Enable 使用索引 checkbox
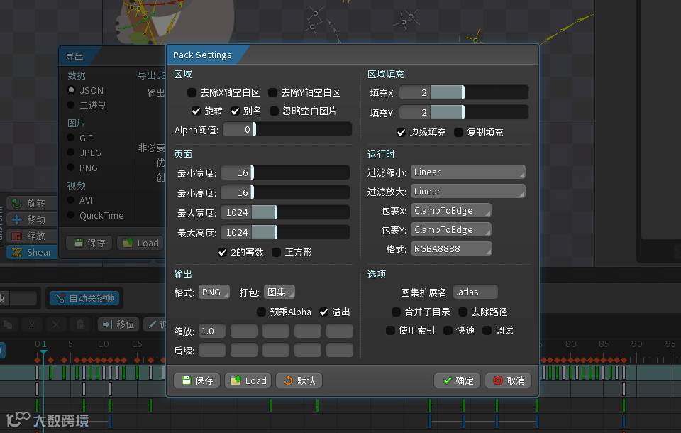The image size is (681, 433). click(x=390, y=330)
